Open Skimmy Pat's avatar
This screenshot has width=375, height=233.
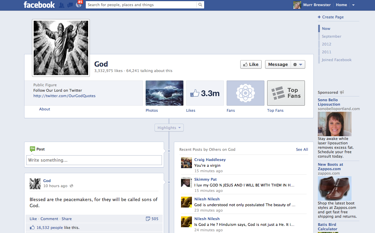point(186,182)
